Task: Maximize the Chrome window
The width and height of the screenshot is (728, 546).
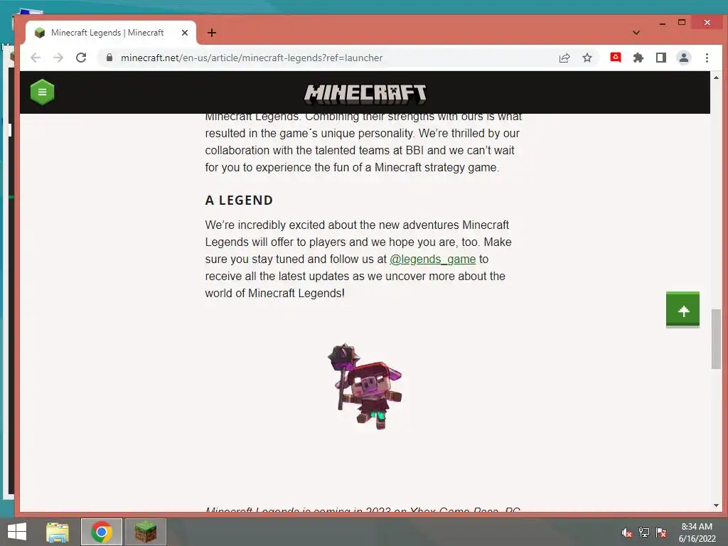Action: (682, 22)
